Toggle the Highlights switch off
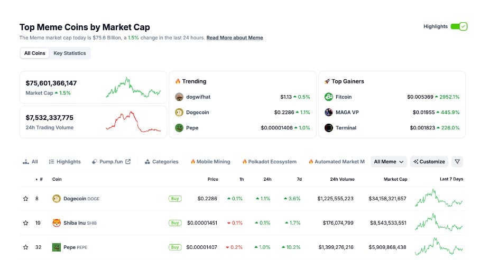The image size is (480, 260). 459,26
